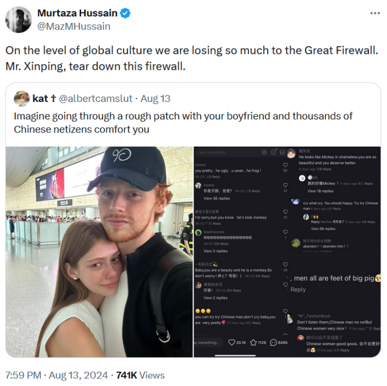
Task: Open the airport couple photo
Action: (100, 252)
